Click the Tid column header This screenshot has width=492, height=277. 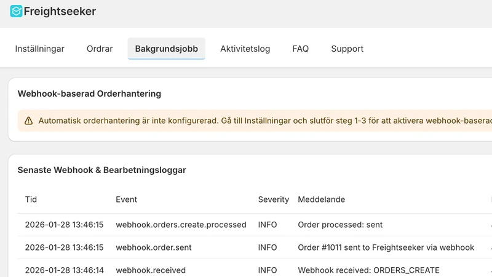pyautogui.click(x=31, y=199)
